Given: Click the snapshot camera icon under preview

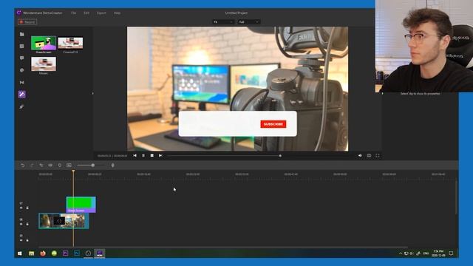Looking at the screenshot, I should [369, 156].
